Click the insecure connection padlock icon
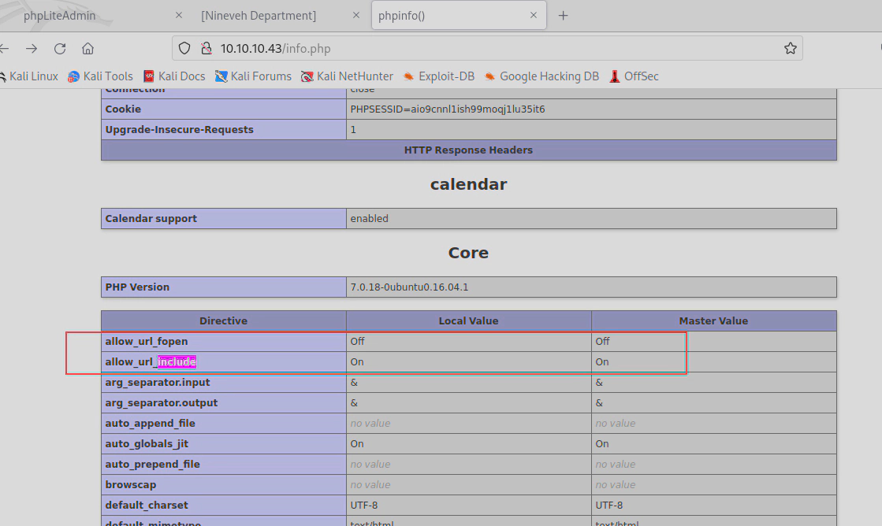 tap(206, 49)
